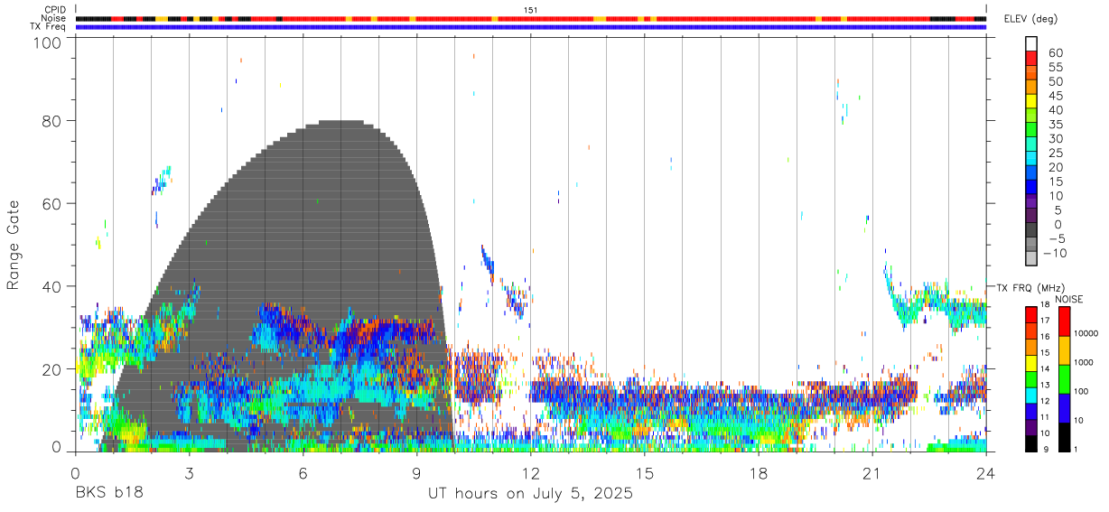Click the black bottom segment of the noise bar
1109x512 pixels.
pos(1063,436)
